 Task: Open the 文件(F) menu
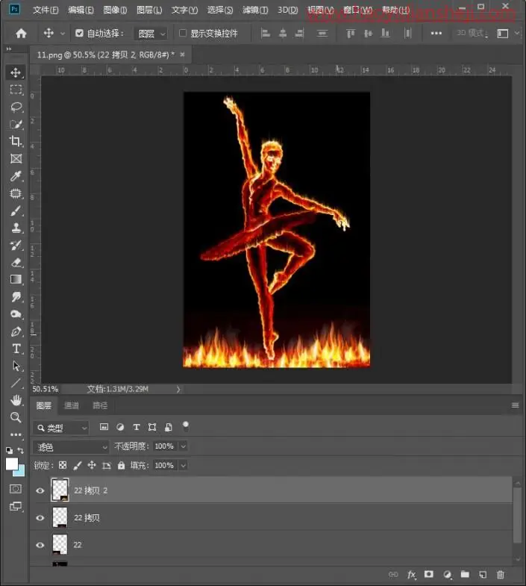coord(46,10)
